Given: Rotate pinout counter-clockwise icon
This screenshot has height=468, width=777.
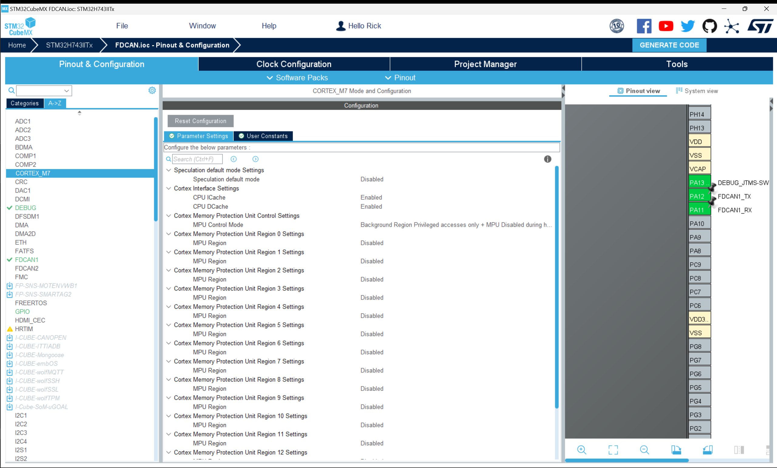Looking at the screenshot, I should (x=707, y=450).
